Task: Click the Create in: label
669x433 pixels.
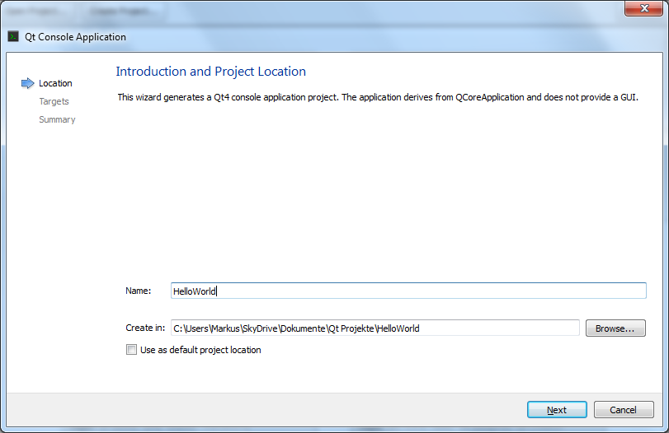Action: coord(145,328)
